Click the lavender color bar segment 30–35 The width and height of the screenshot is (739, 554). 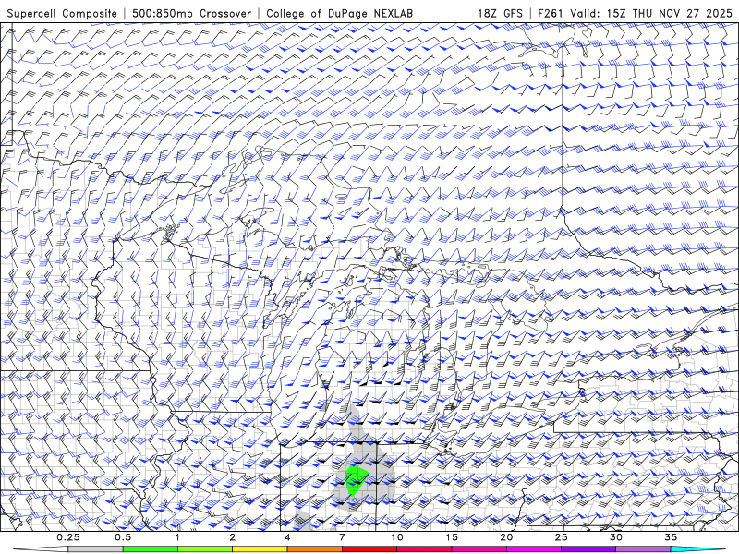point(643,549)
